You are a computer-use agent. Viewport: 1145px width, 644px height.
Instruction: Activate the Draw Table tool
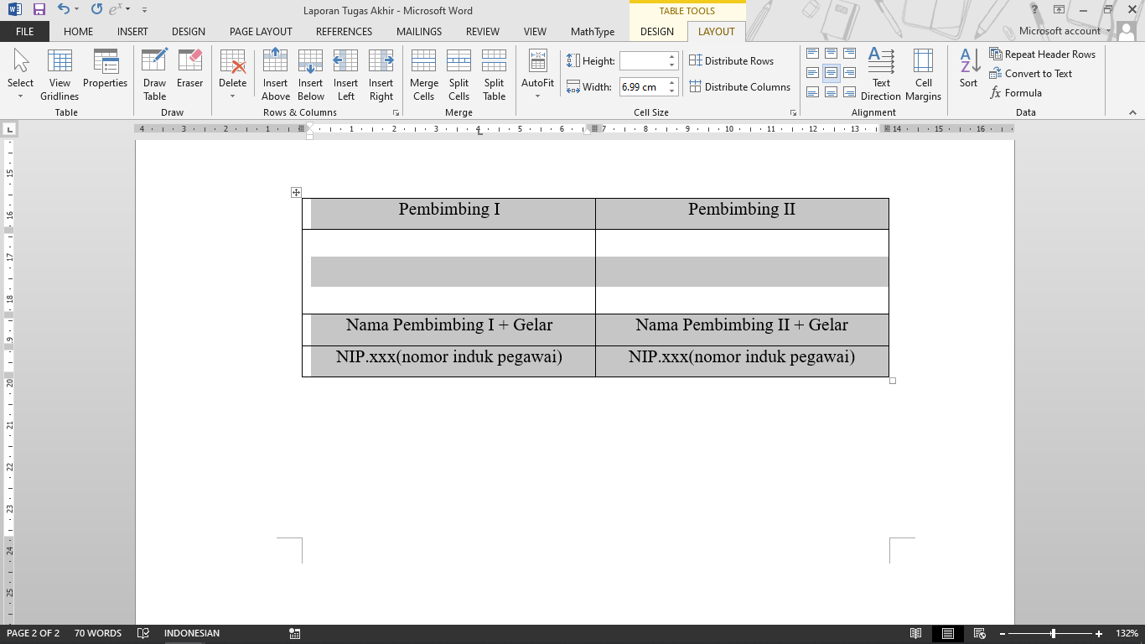(x=153, y=75)
